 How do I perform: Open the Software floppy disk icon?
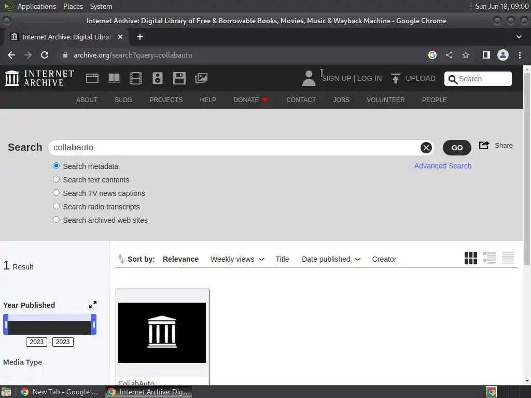point(179,78)
